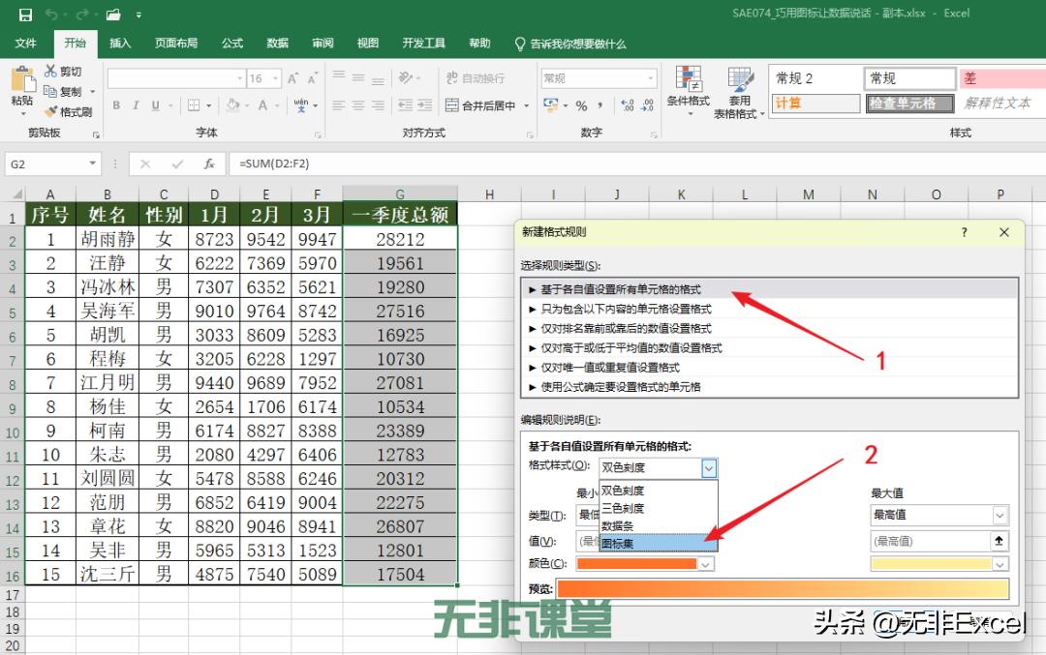The image size is (1046, 655).
Task: Toggle Bold formatting
Action: click(x=115, y=104)
